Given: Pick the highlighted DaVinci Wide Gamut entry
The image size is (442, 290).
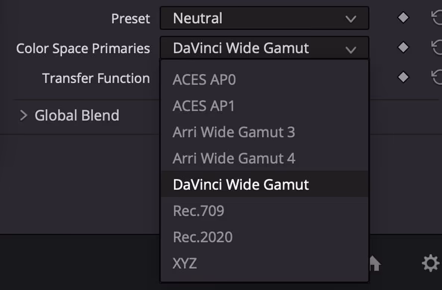Looking at the screenshot, I should (x=264, y=184).
